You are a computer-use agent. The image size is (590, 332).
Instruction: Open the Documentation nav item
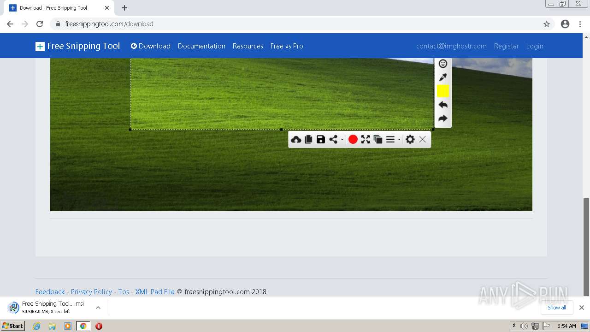click(201, 46)
